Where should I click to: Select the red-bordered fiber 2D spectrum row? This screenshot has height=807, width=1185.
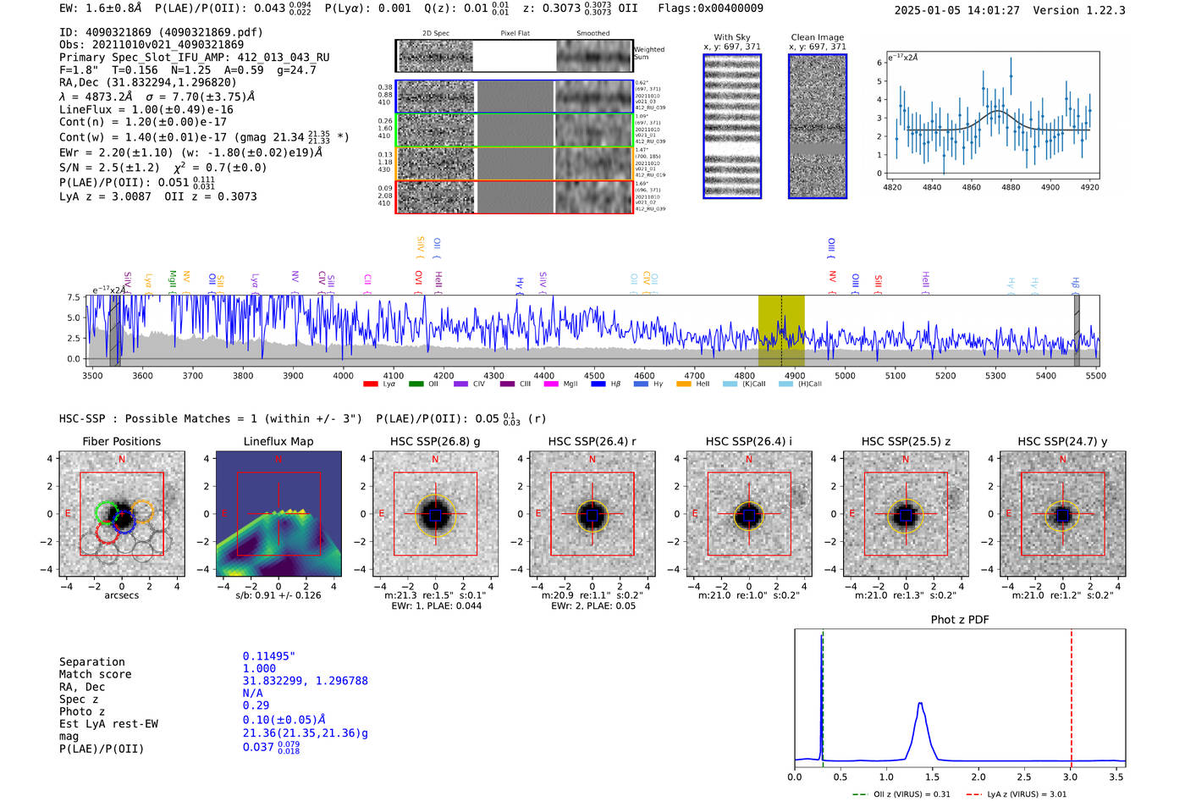515,196
